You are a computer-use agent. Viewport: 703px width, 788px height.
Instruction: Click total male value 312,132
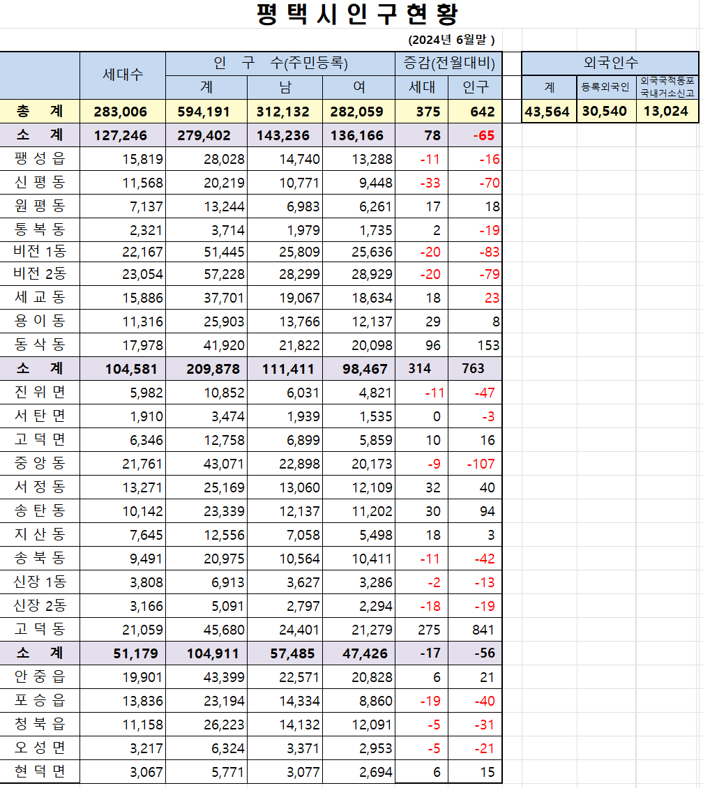tap(283, 112)
